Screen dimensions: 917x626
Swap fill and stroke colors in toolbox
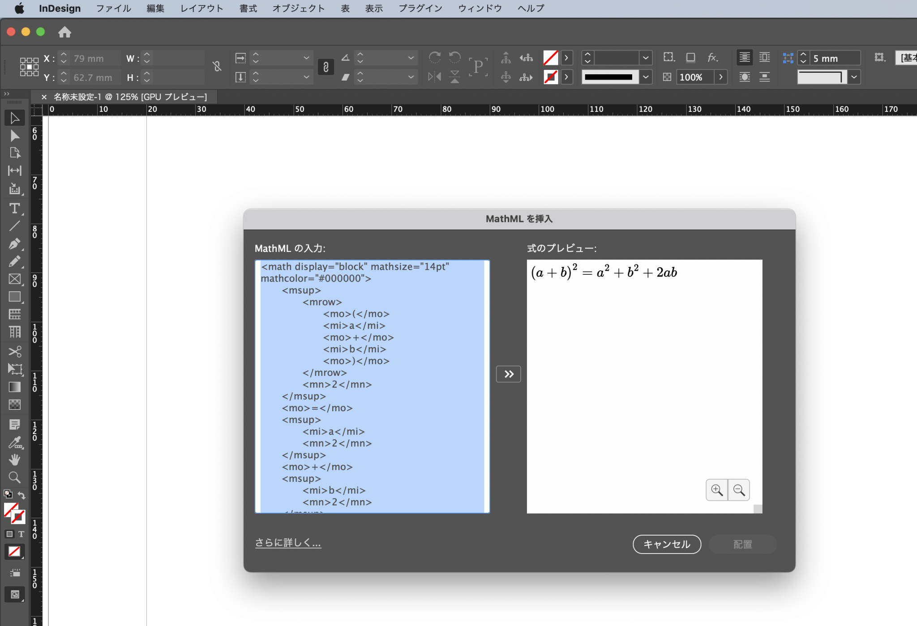pyautogui.click(x=22, y=495)
